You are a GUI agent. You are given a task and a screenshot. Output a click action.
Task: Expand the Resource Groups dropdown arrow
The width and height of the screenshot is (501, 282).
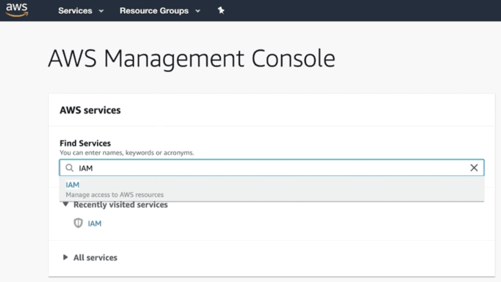[198, 11]
